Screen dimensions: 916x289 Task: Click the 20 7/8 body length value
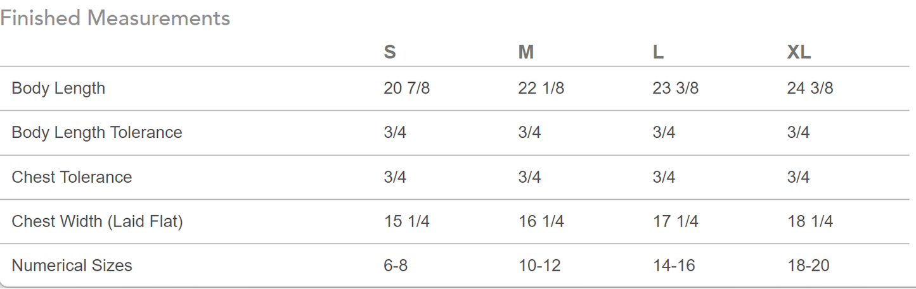406,89
